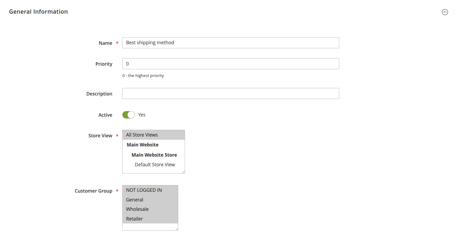The width and height of the screenshot is (458, 239).
Task: Select All Store Views option
Action: click(142, 135)
